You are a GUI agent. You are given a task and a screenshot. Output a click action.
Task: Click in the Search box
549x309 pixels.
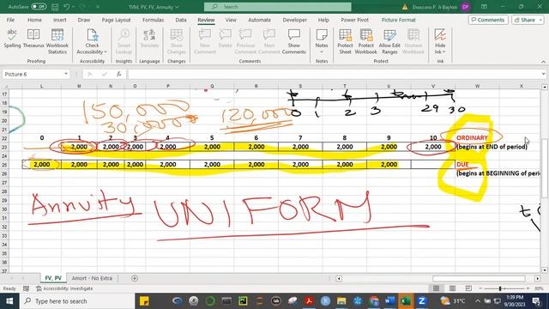click(278, 7)
